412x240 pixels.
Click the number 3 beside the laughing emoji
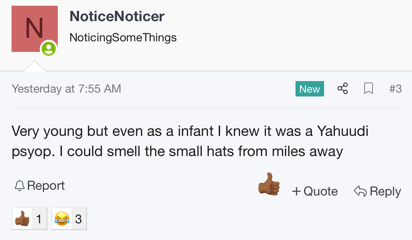point(79,219)
